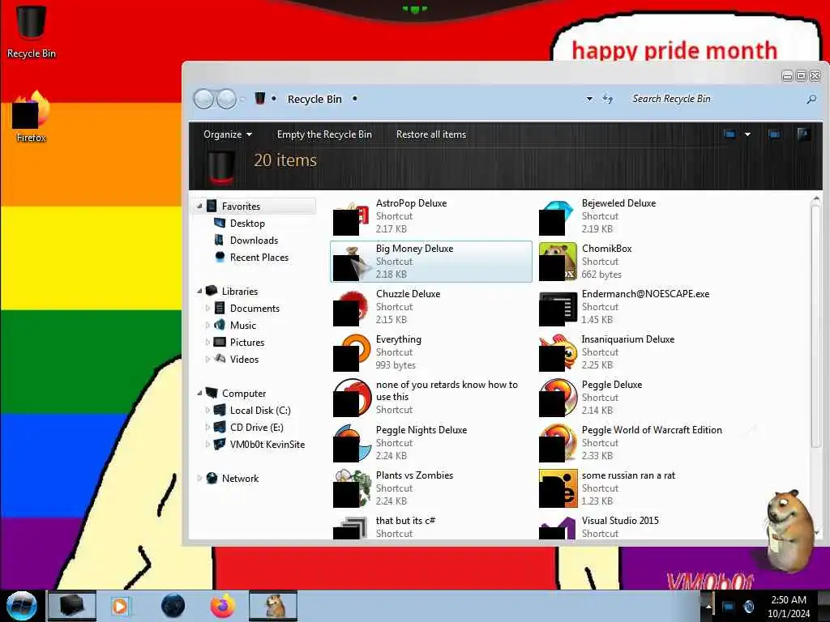
Task: Select the Music library
Action: 242,325
